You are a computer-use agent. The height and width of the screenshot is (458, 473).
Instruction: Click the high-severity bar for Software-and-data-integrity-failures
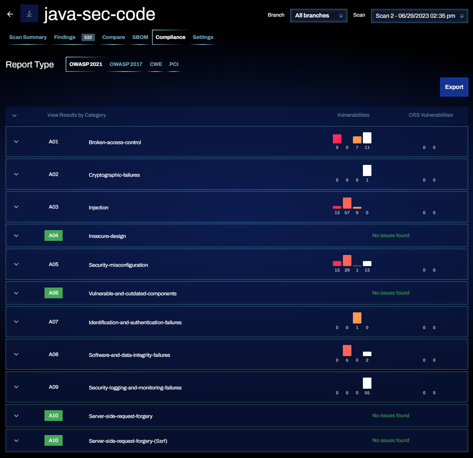(x=347, y=351)
